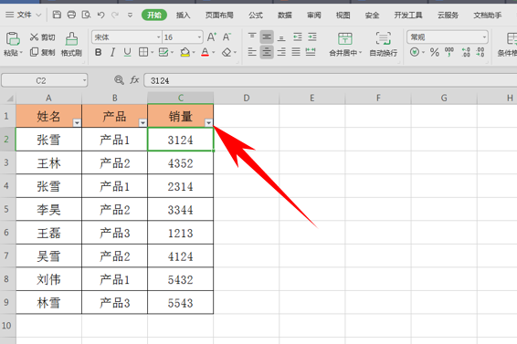Image resolution: width=517 pixels, height=344 pixels.
Task: Decrease indent icon
Action: tap(298, 36)
